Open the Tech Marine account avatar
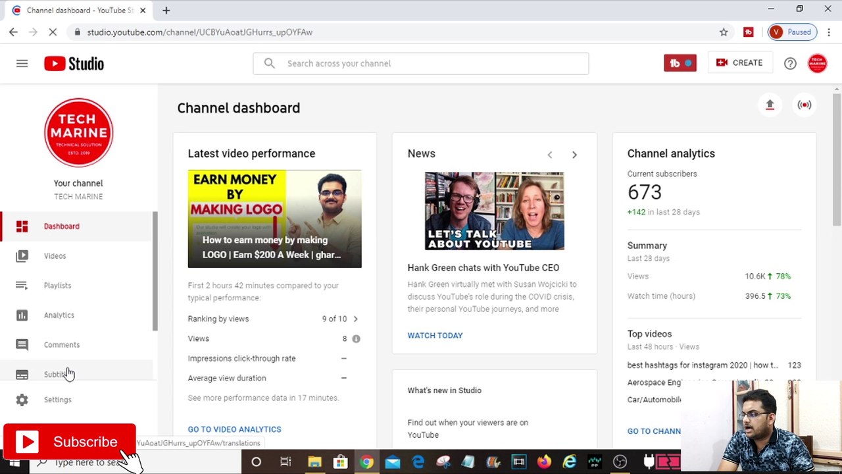The image size is (842, 474). tap(817, 63)
